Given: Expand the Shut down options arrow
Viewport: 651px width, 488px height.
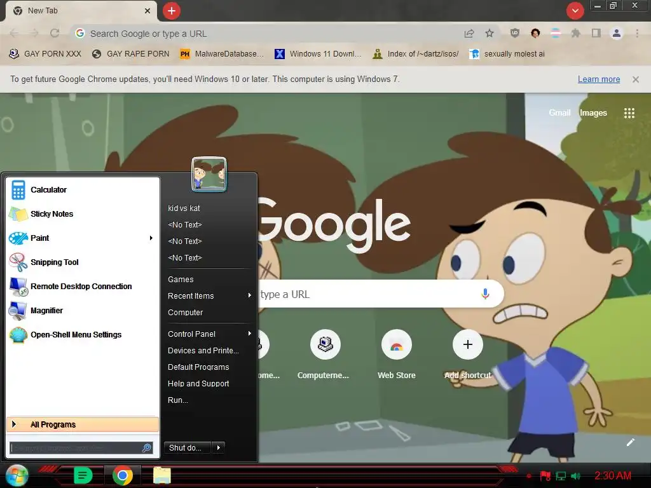Looking at the screenshot, I should tap(219, 448).
